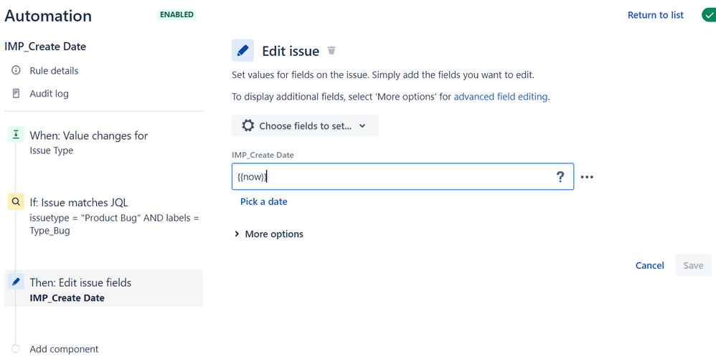
Task: Click the Pick a date link
Action: (x=264, y=201)
